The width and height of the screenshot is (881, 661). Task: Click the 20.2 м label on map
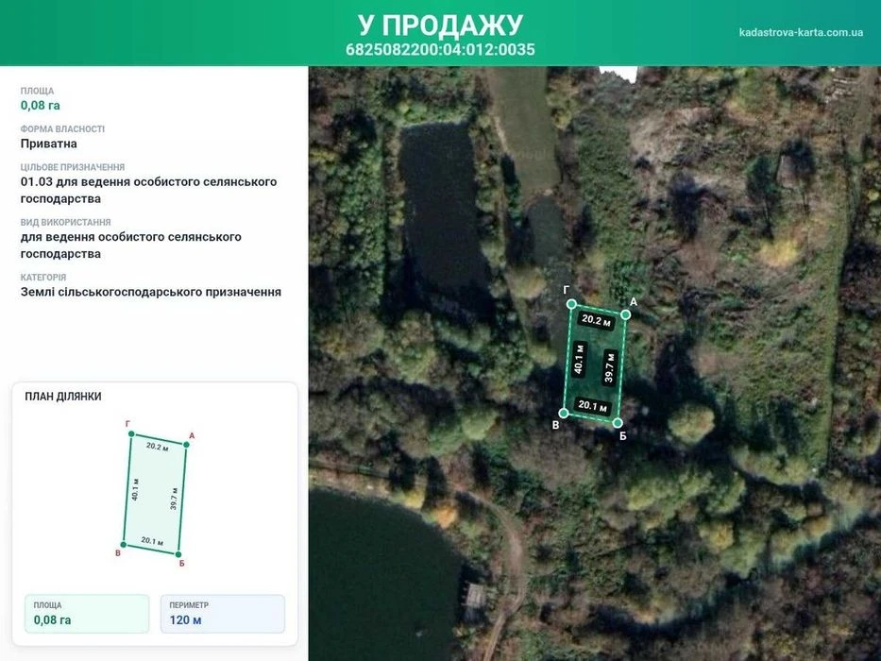(x=596, y=320)
